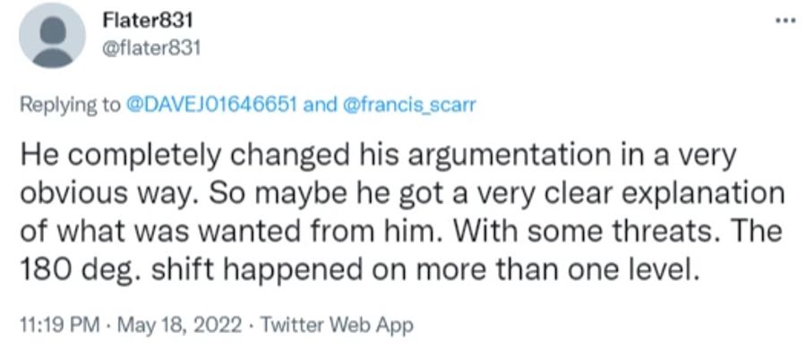Click the Flater831 profile avatar
The image size is (806, 357).
pyautogui.click(x=53, y=36)
